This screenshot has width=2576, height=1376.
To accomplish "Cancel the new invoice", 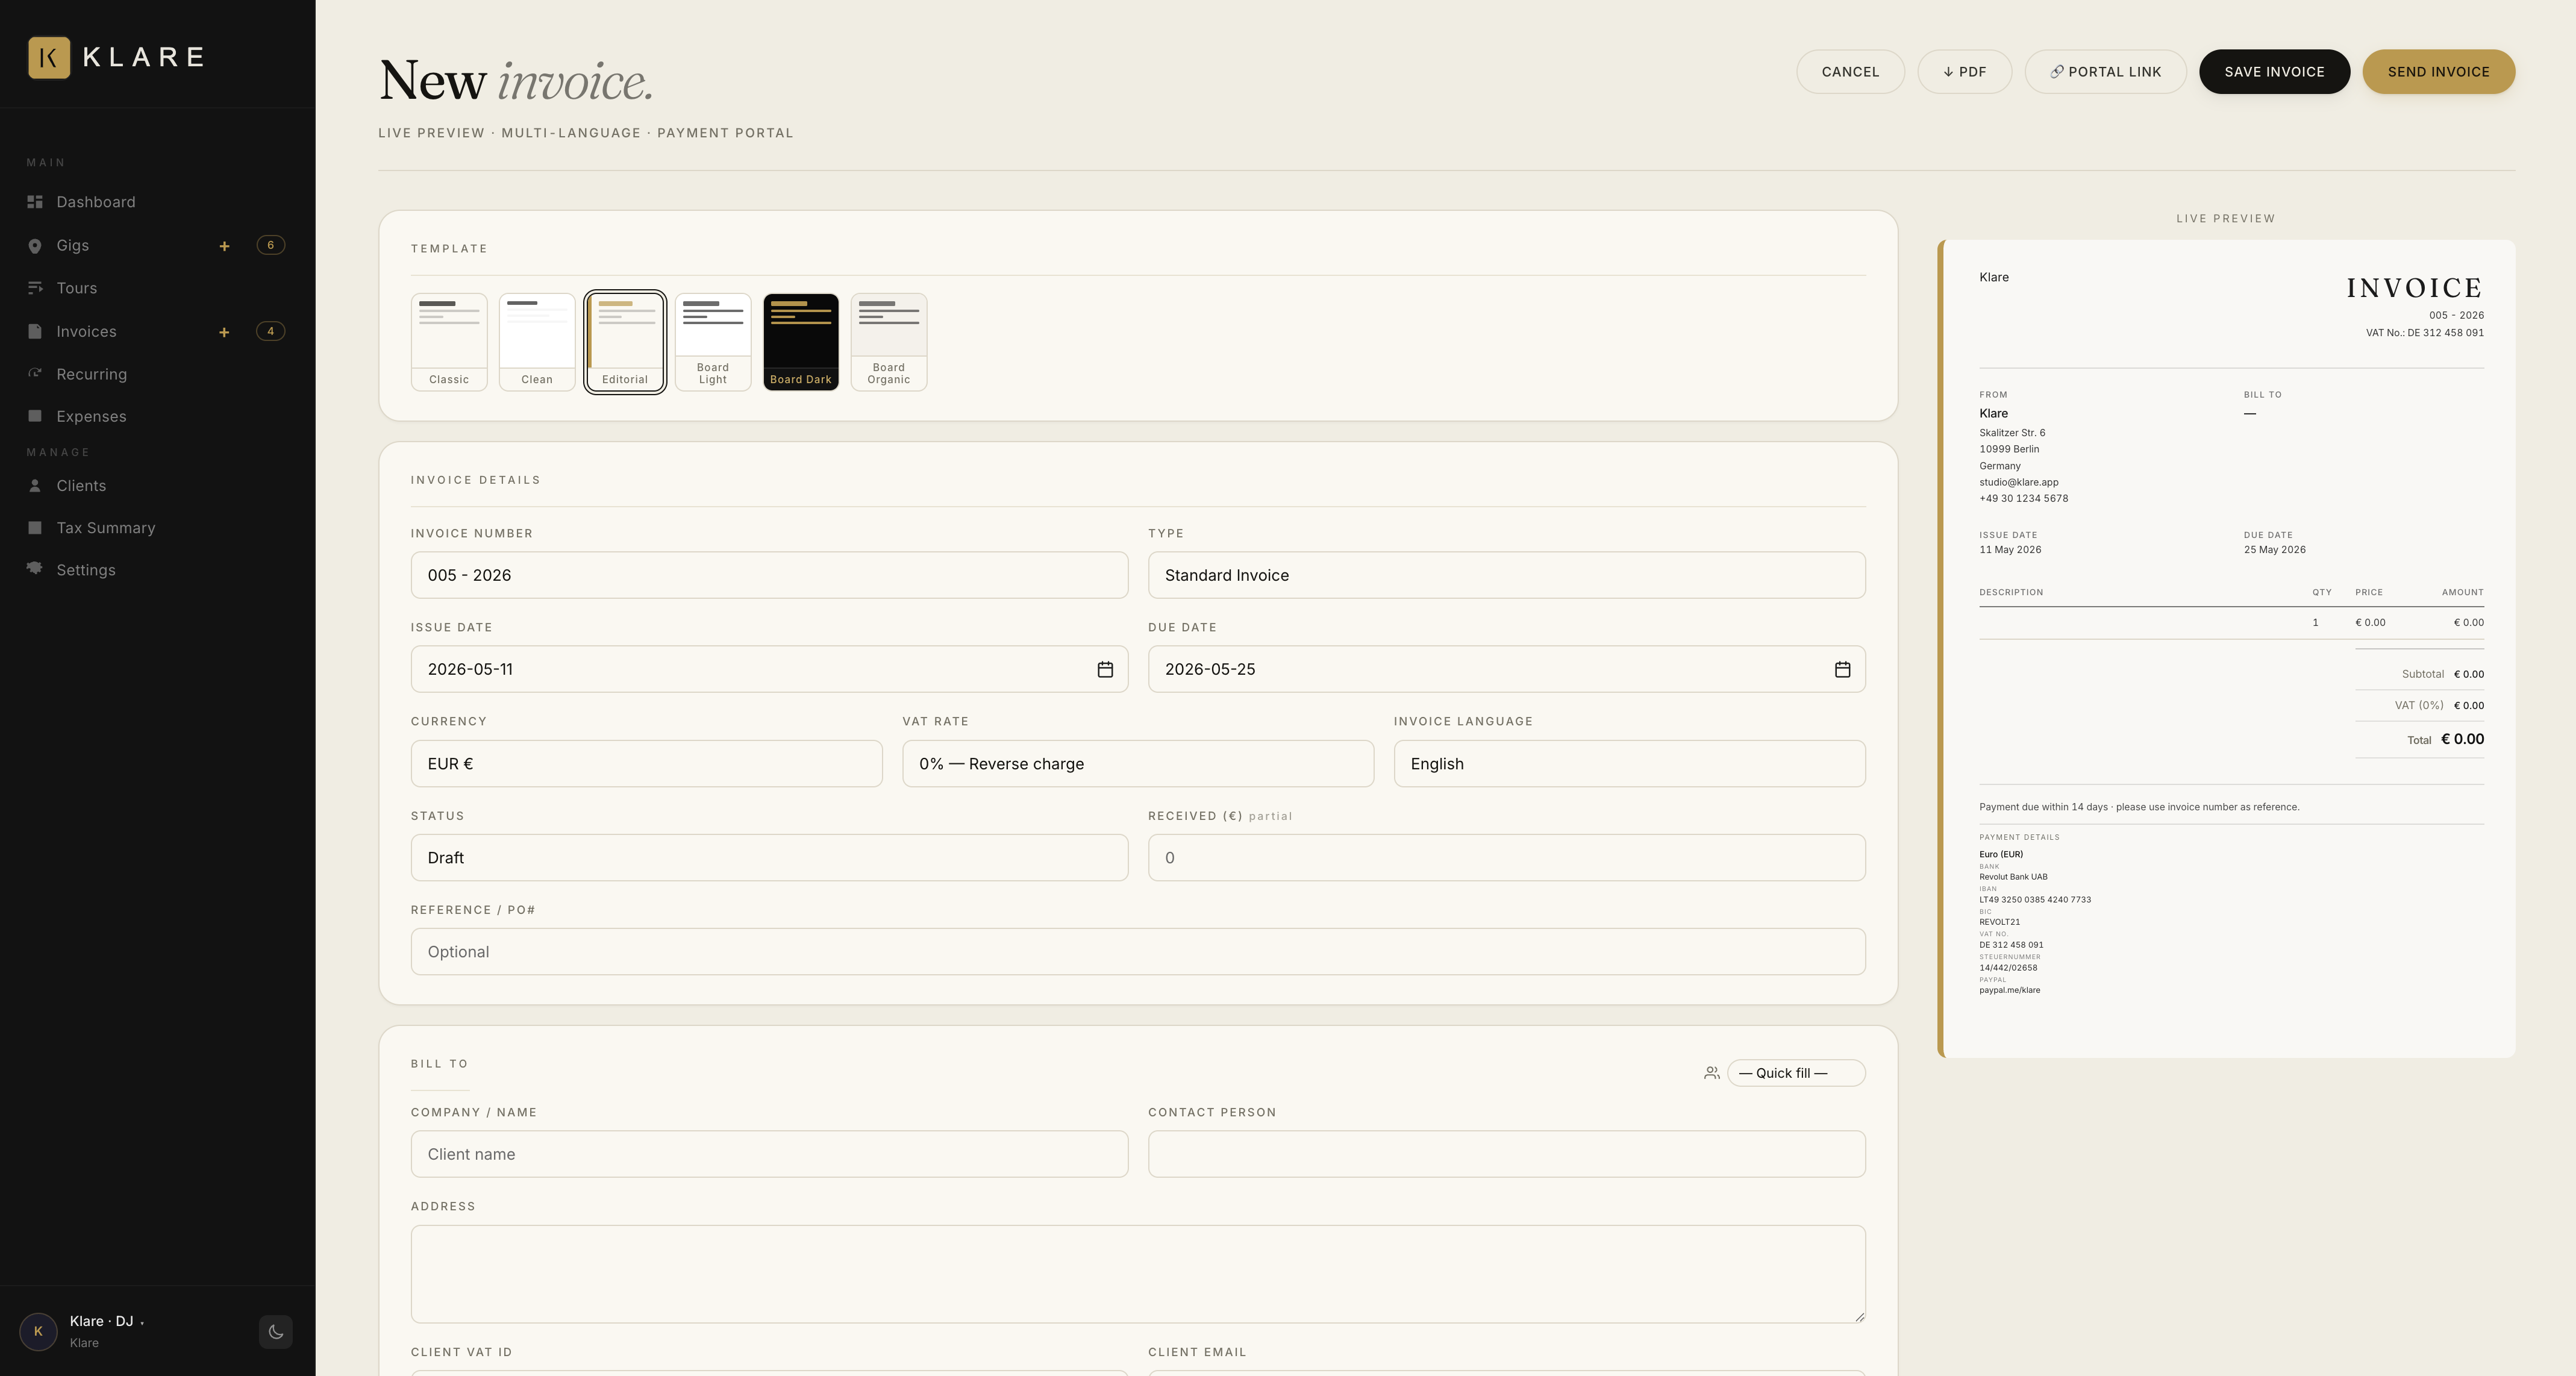I will tap(1850, 72).
